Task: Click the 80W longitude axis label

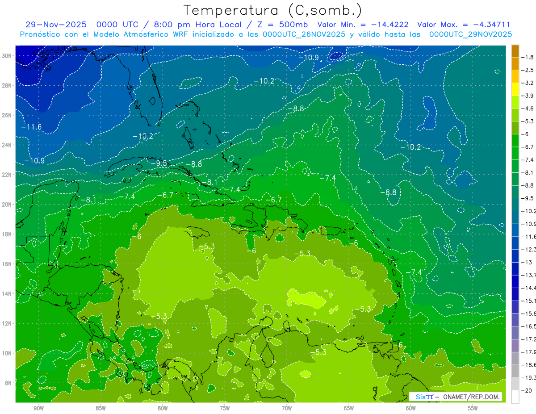Action: click(163, 408)
